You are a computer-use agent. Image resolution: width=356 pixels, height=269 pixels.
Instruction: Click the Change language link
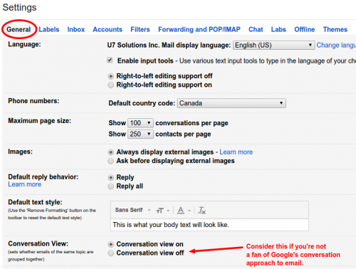coord(336,45)
